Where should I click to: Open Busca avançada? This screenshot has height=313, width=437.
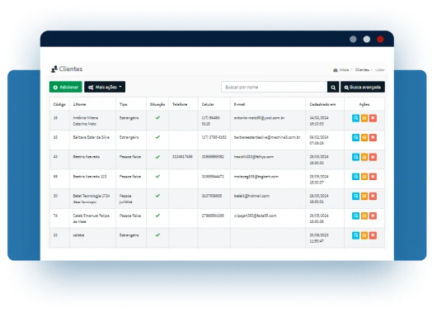pyautogui.click(x=363, y=87)
